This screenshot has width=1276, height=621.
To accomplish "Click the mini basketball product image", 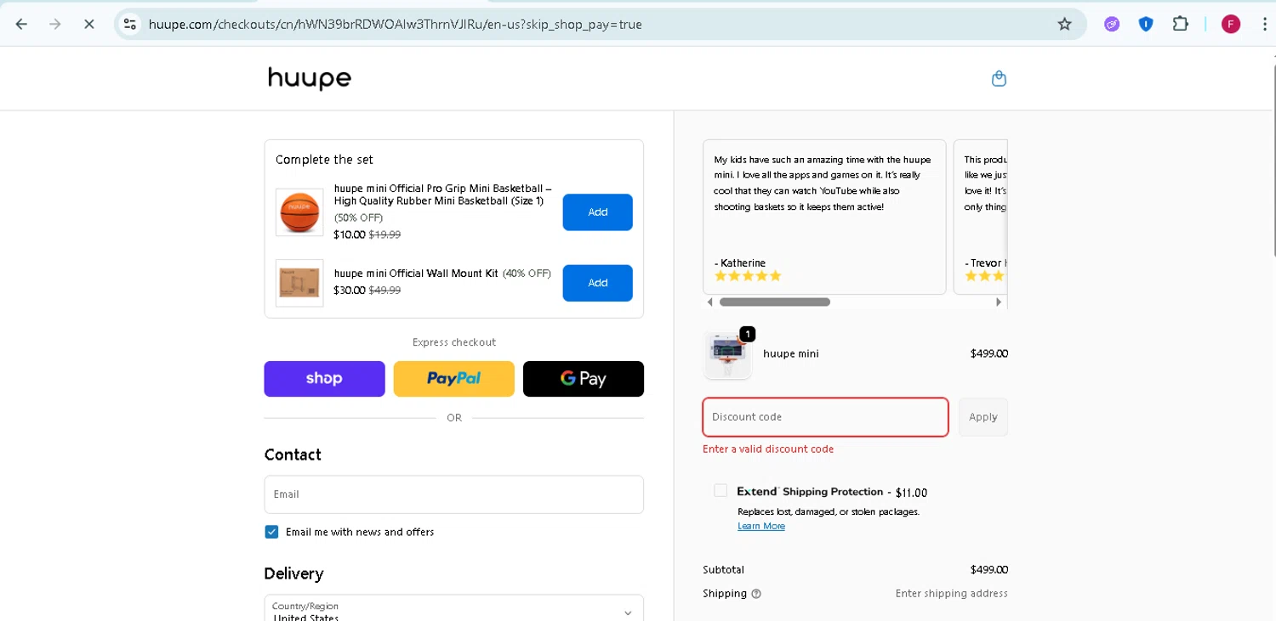I will tap(299, 212).
